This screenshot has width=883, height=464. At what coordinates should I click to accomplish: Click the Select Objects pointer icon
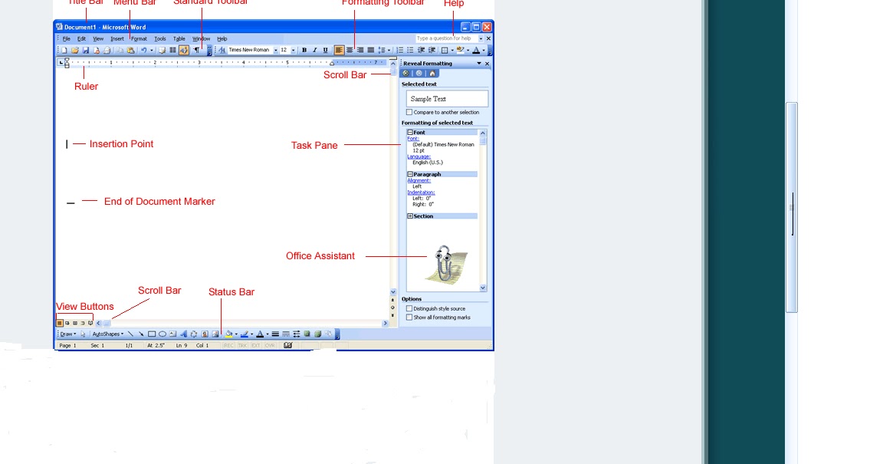(x=83, y=334)
